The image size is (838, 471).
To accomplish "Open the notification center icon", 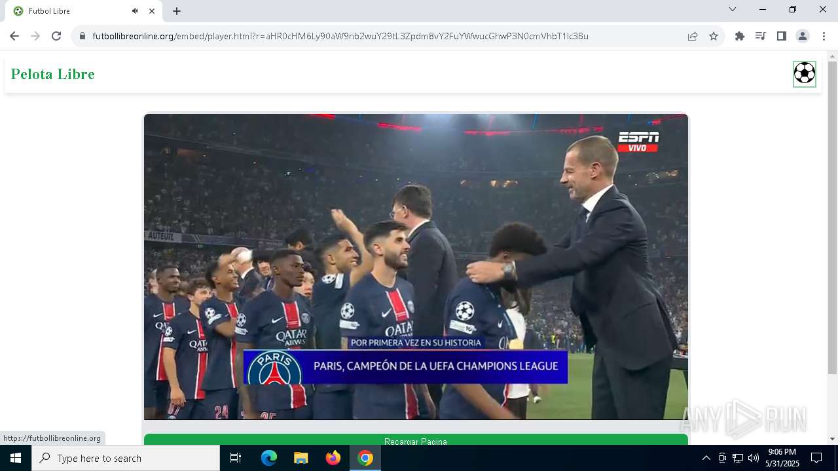I will click(816, 458).
